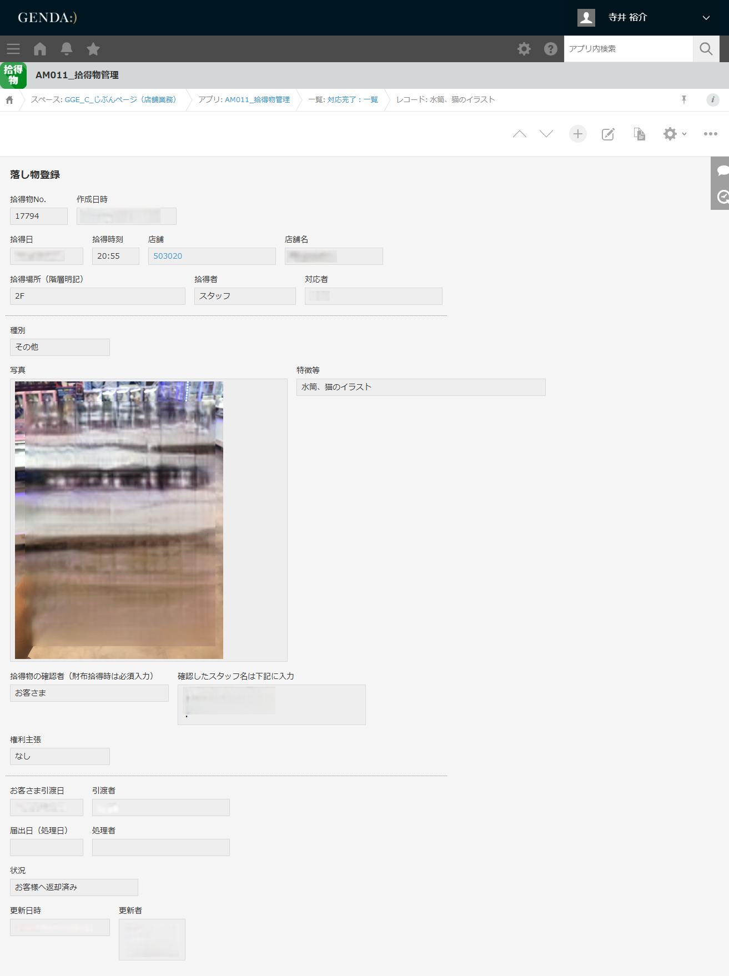Open the help question mark icon
Image resolution: width=729 pixels, height=976 pixels.
pos(550,49)
